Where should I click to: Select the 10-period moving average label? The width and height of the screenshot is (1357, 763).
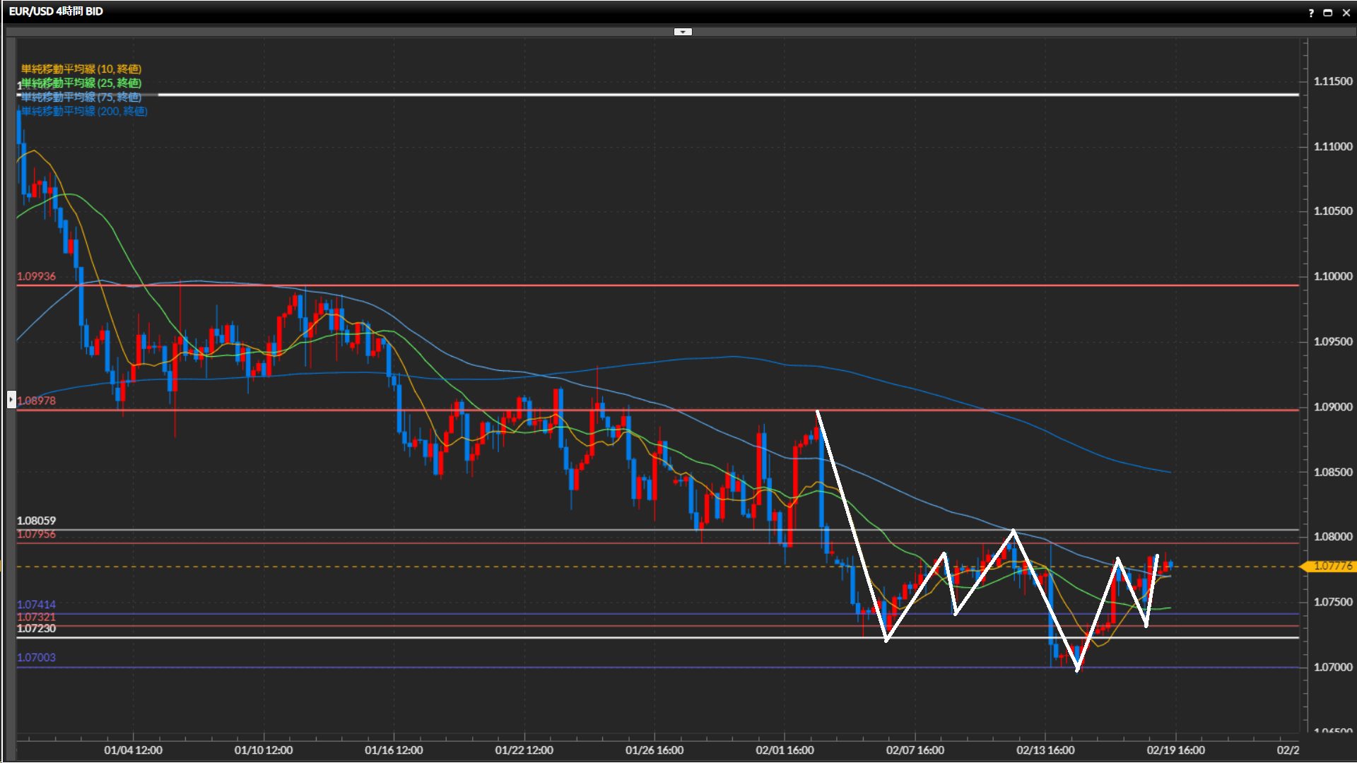81,69
